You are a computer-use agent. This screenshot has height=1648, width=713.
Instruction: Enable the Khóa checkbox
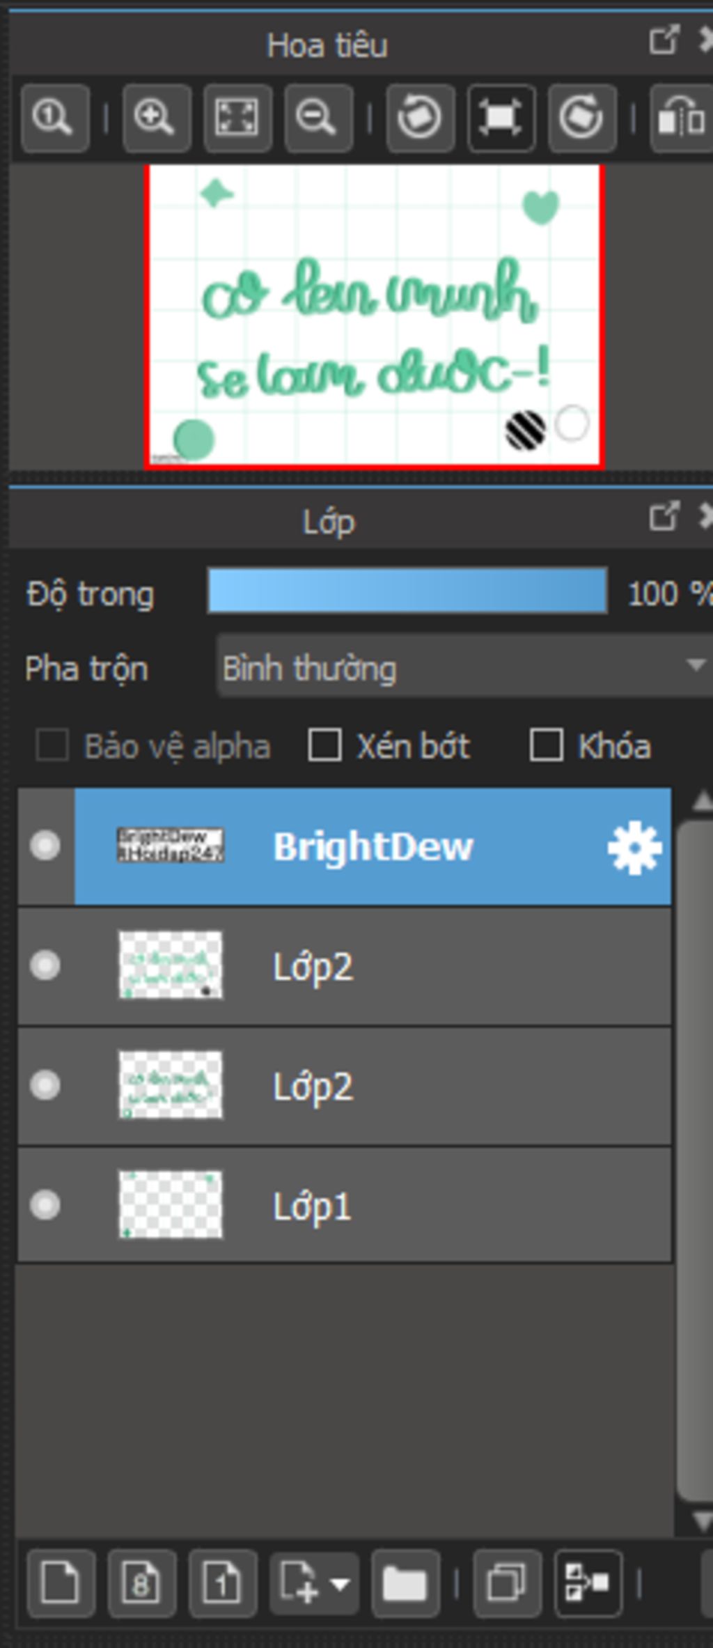(546, 745)
